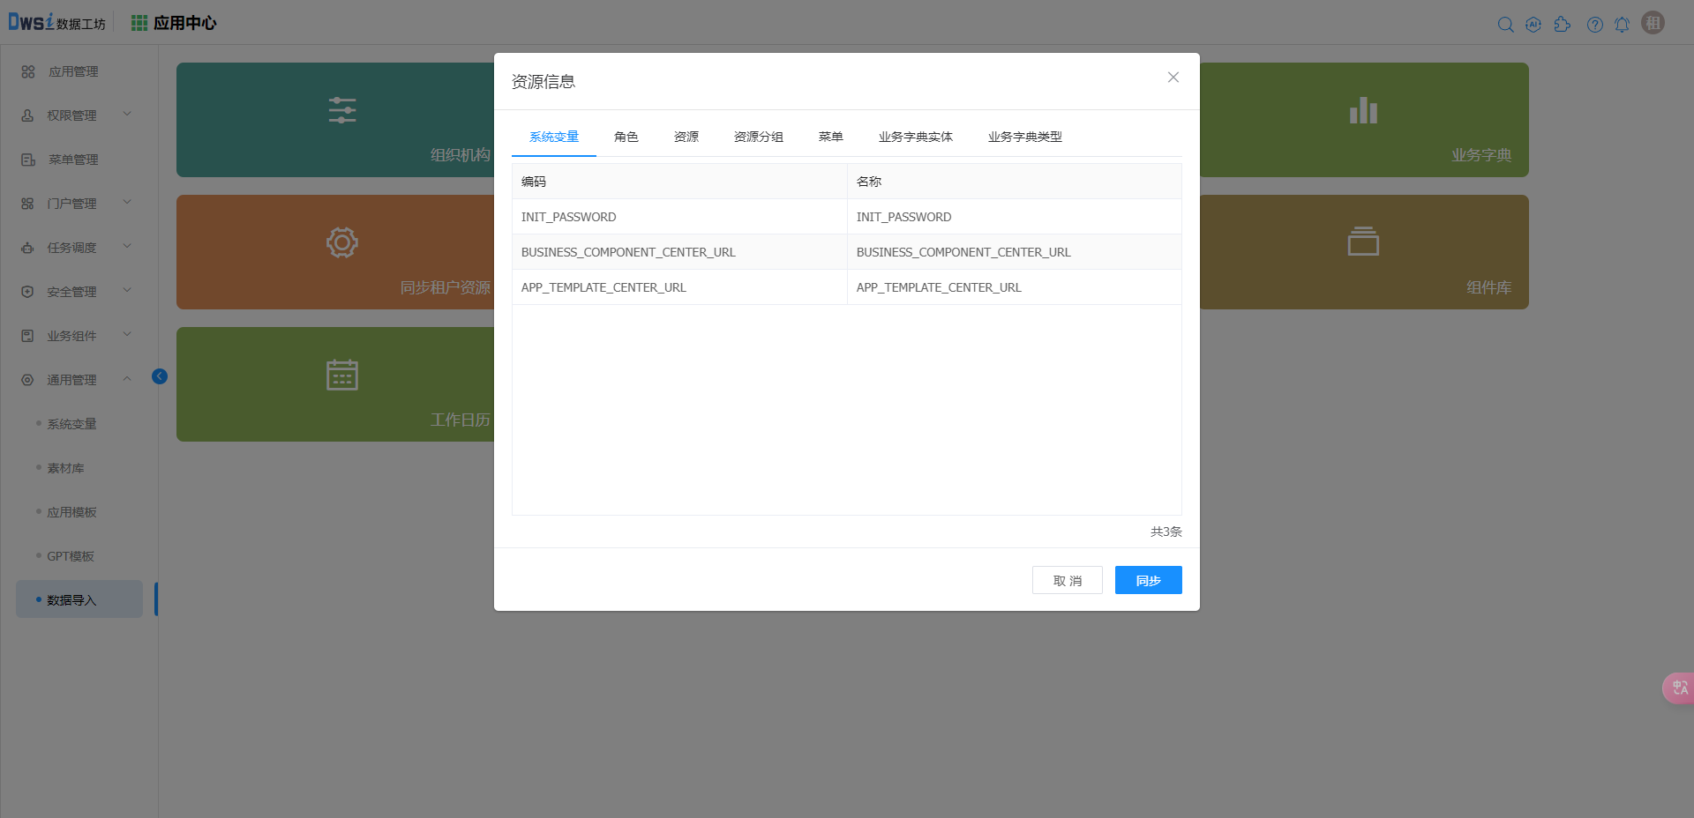Switch to the 业务字典实体 tab
The image size is (1694, 818).
(x=915, y=137)
